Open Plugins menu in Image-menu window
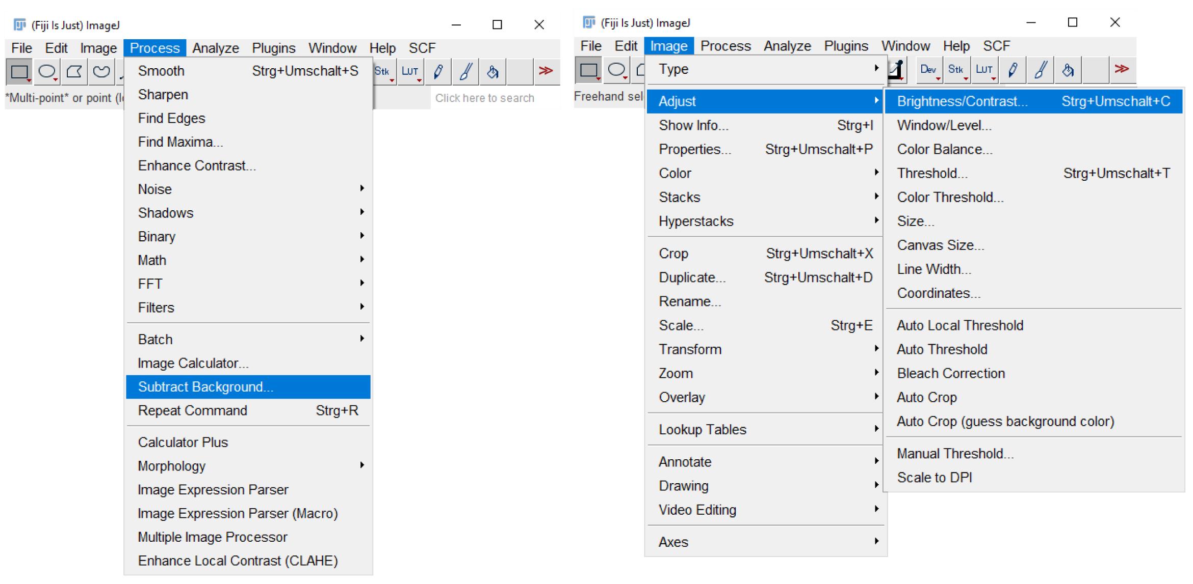The width and height of the screenshot is (1193, 584). coord(846,46)
